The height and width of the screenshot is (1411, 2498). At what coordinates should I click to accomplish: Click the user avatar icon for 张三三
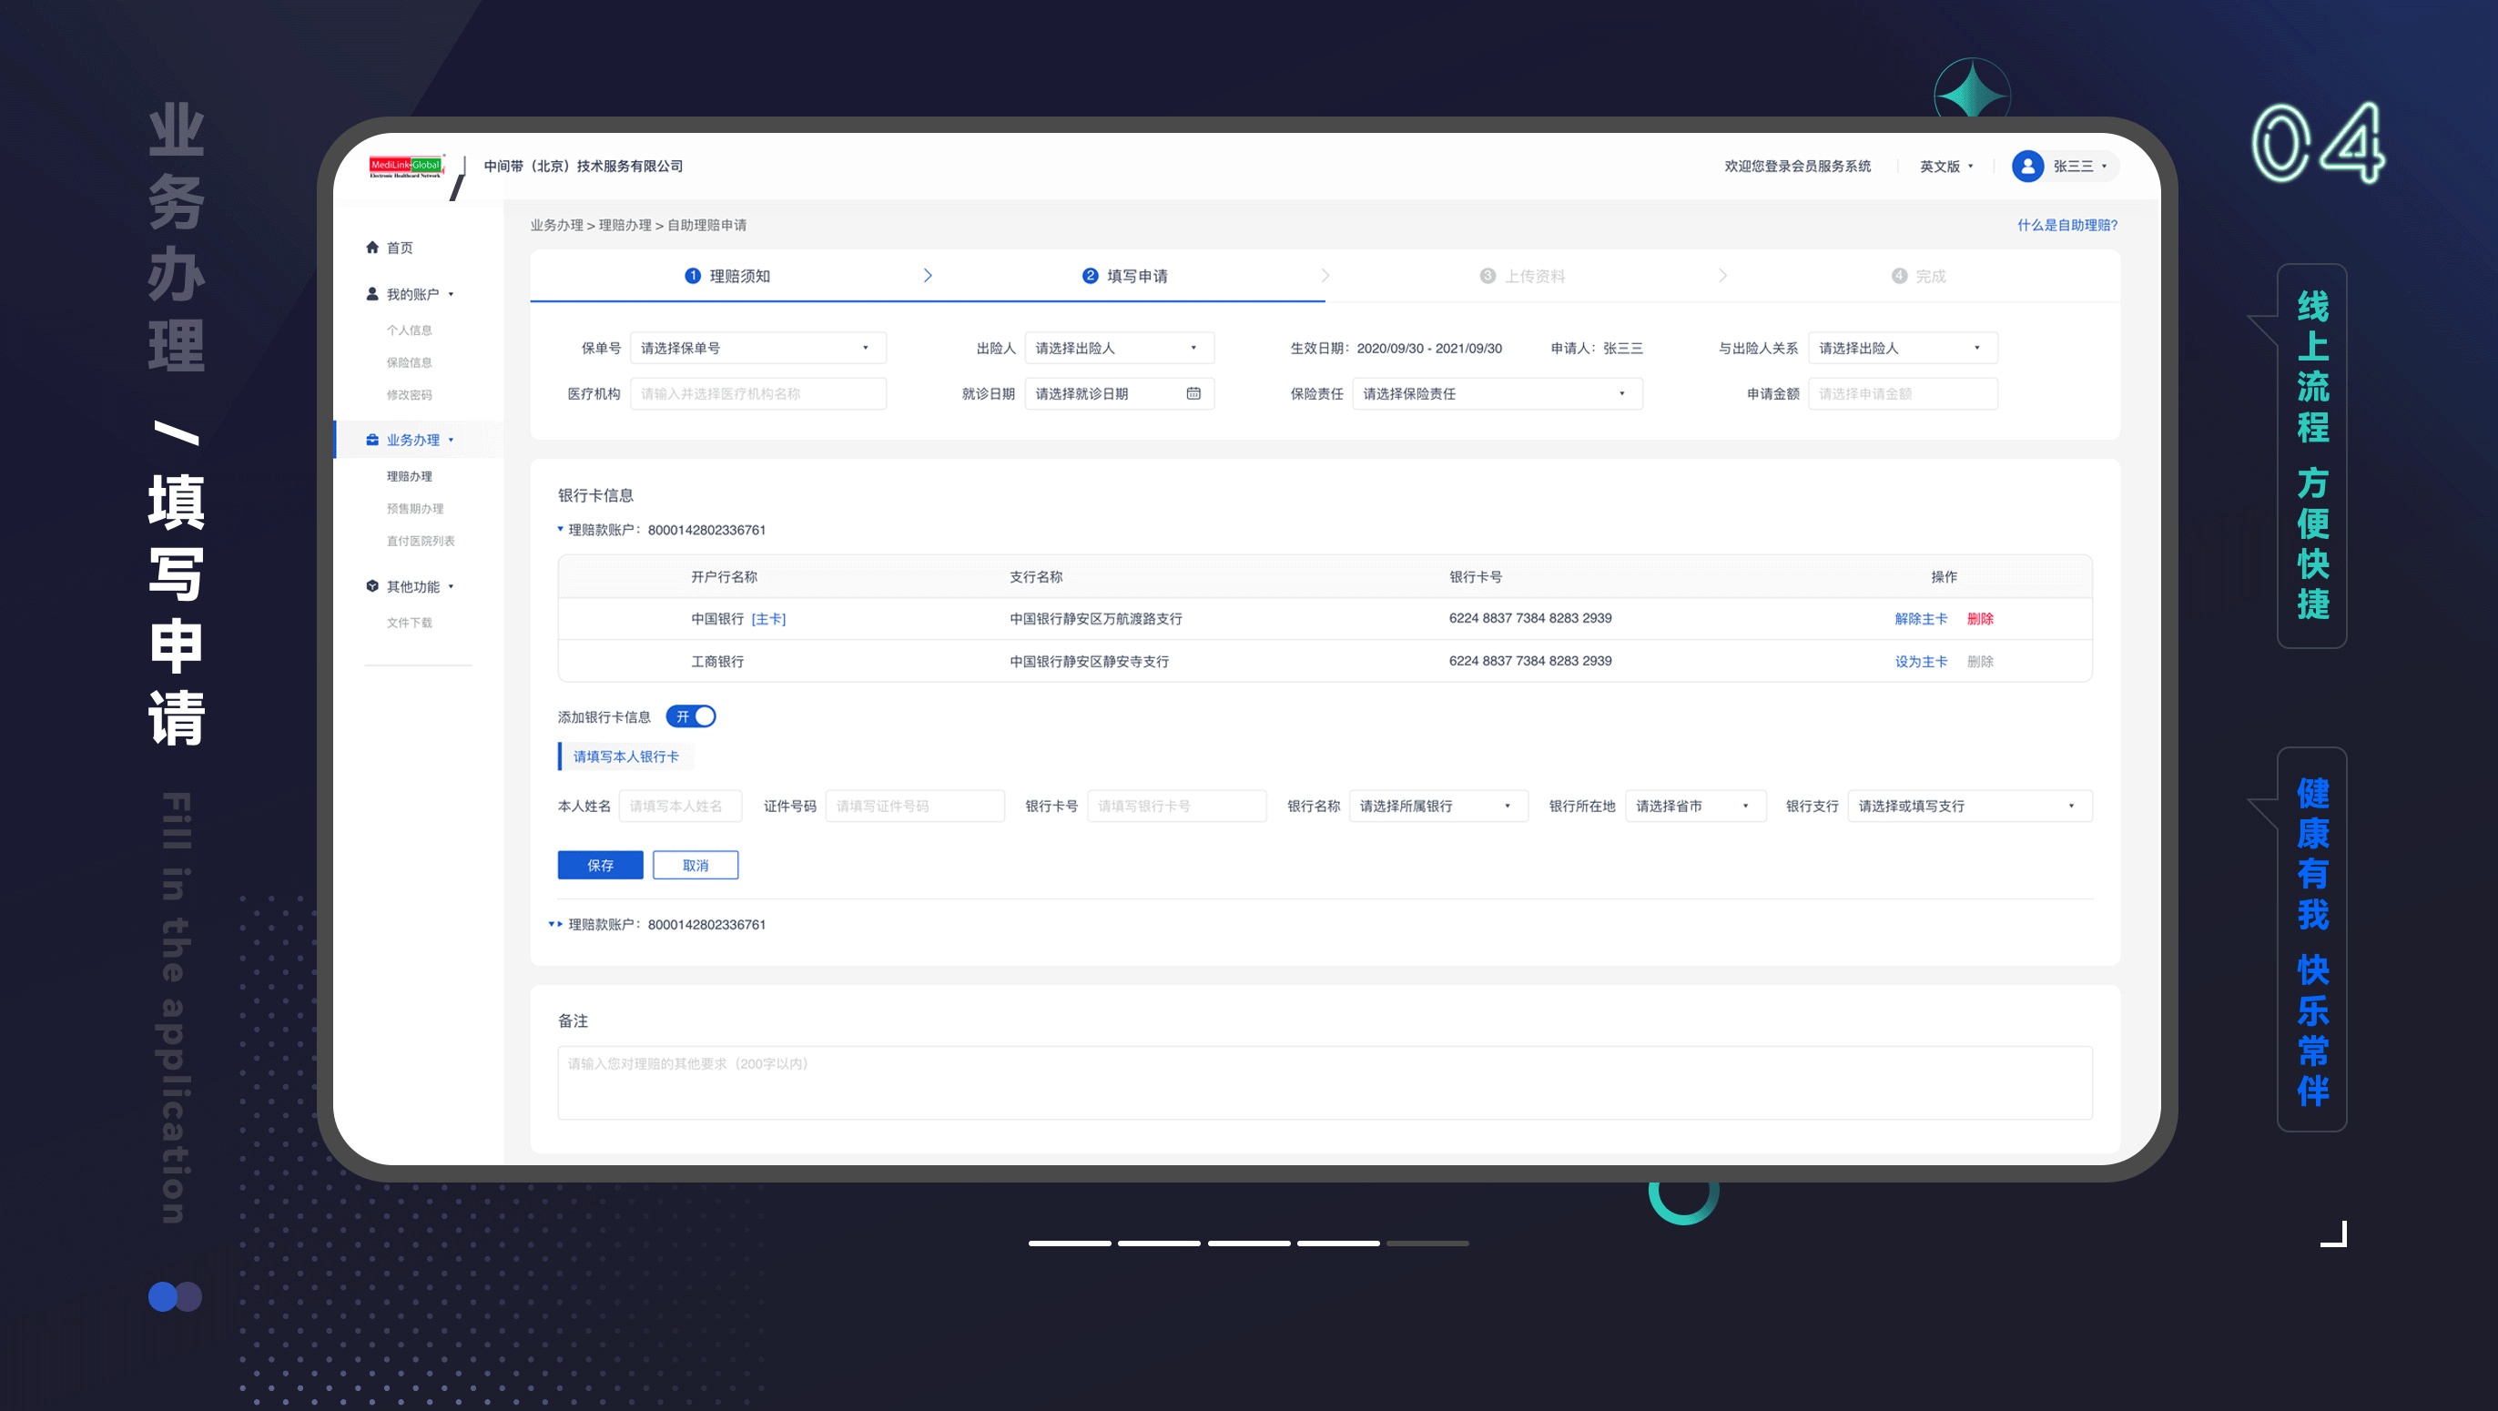[x=2027, y=166]
